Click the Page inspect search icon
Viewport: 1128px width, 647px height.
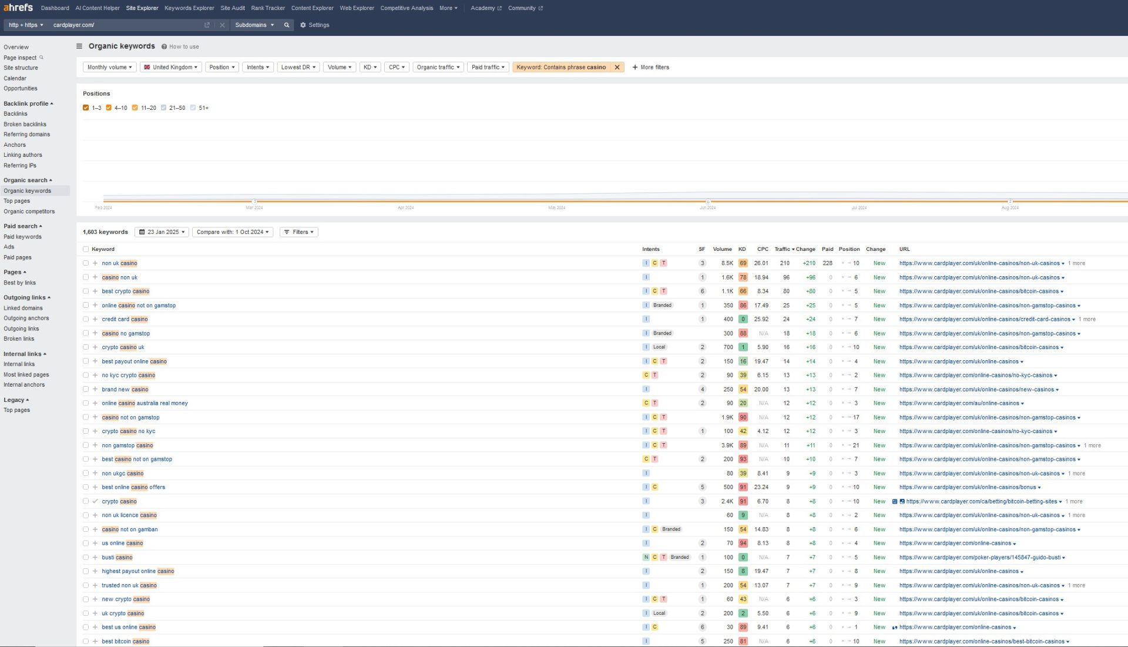(41, 58)
